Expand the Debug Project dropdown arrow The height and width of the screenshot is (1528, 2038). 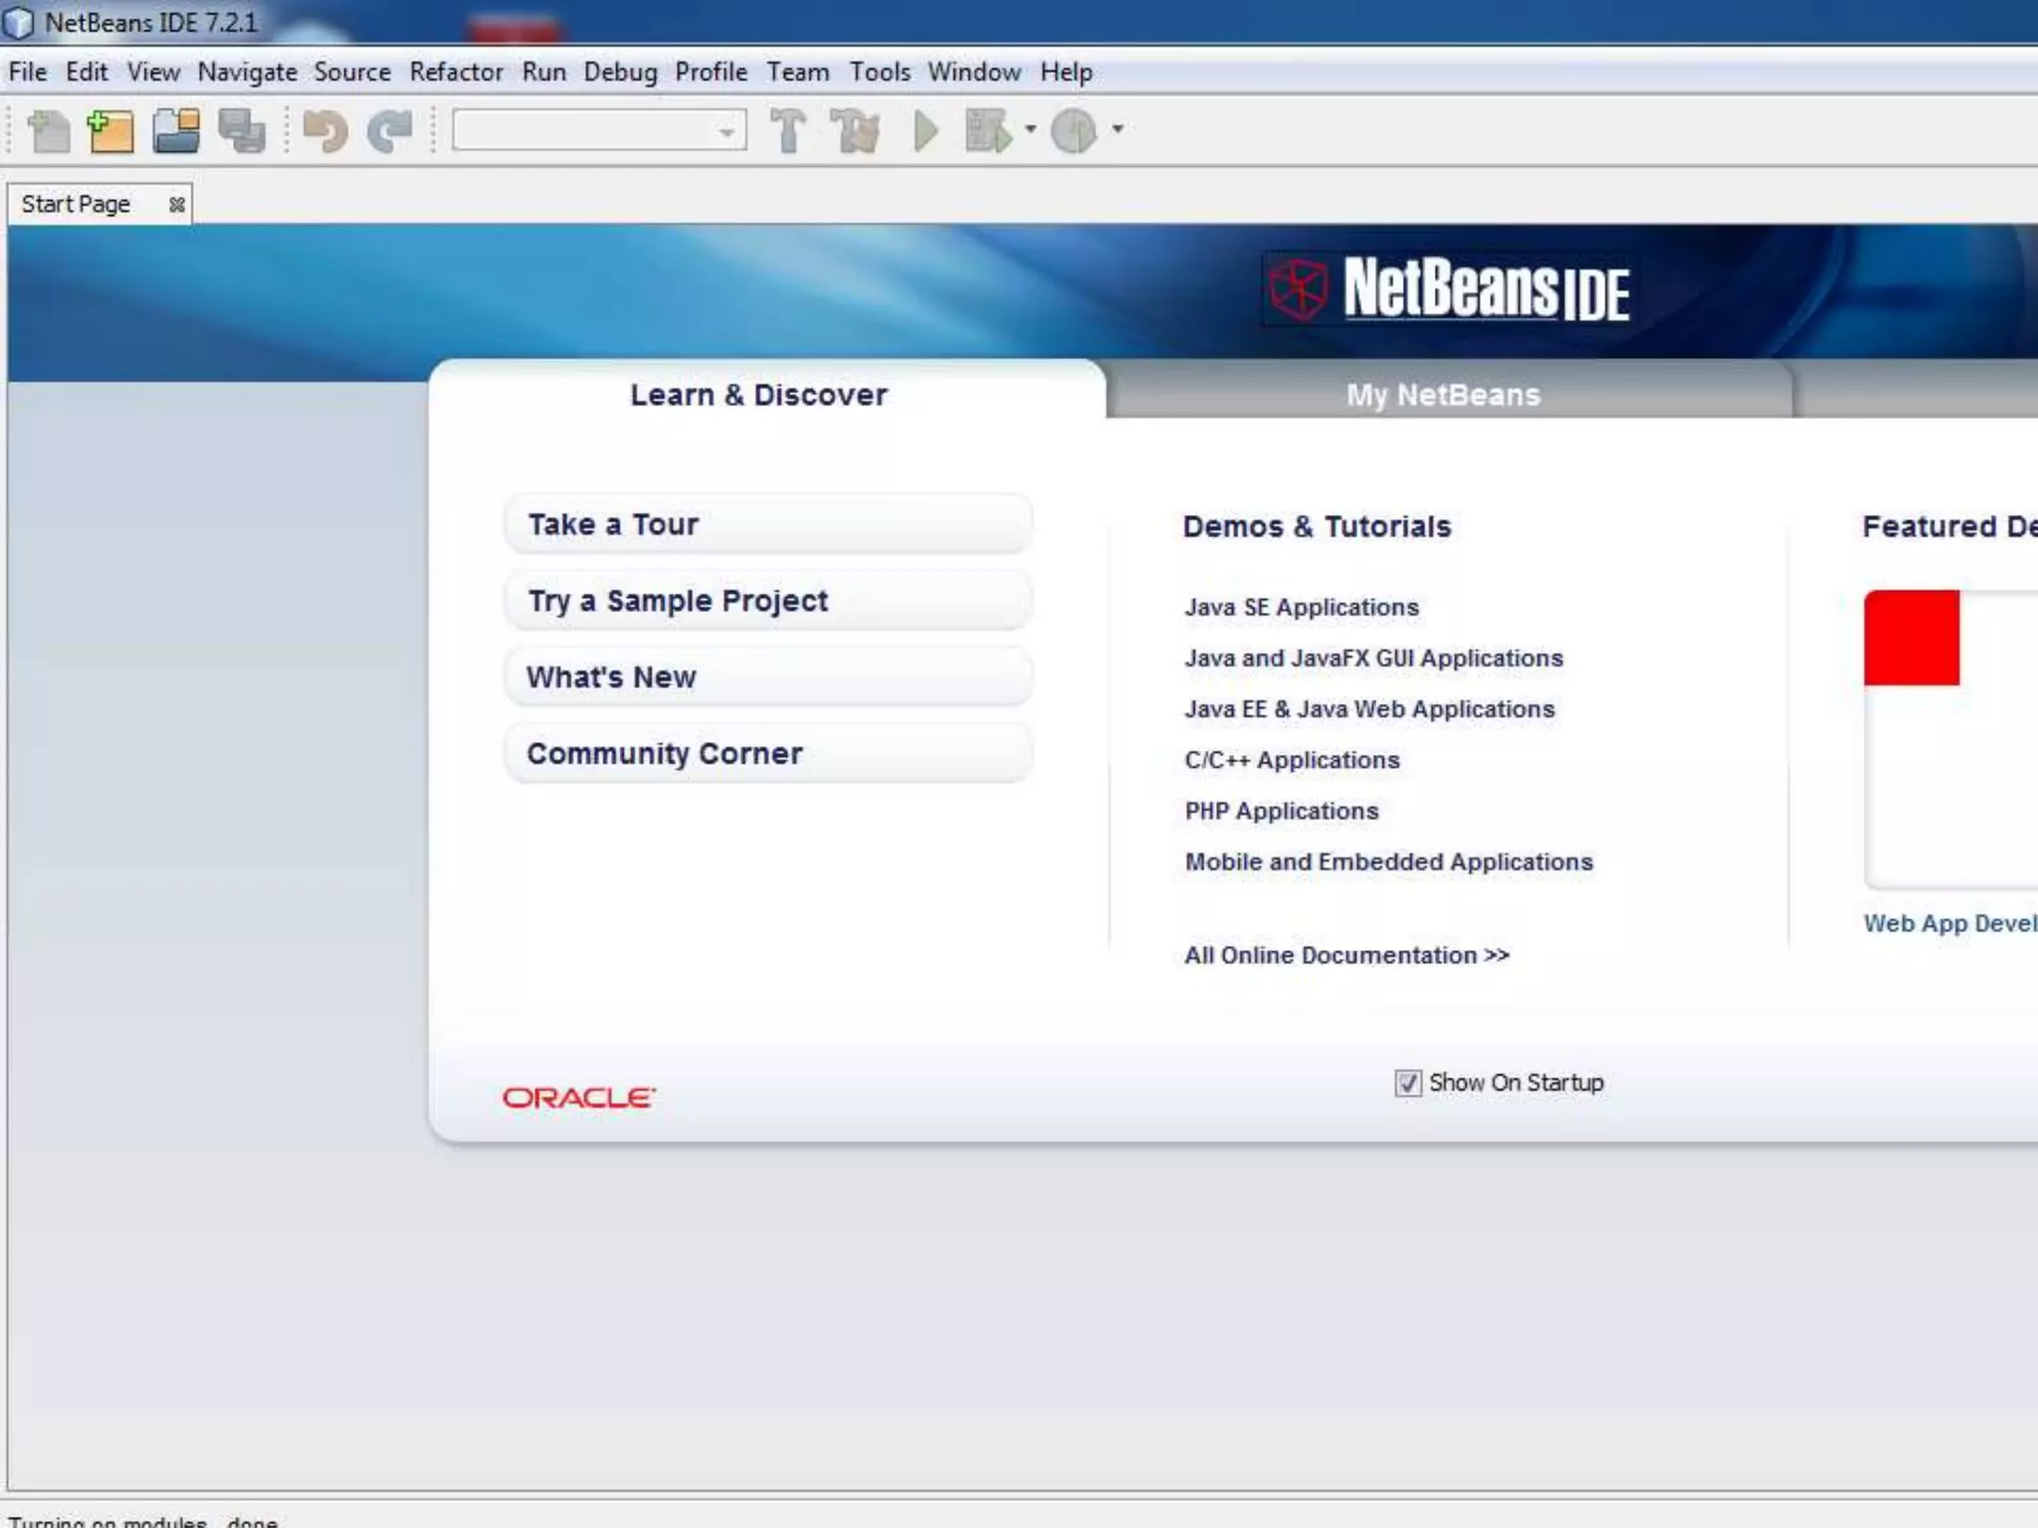click(1031, 129)
